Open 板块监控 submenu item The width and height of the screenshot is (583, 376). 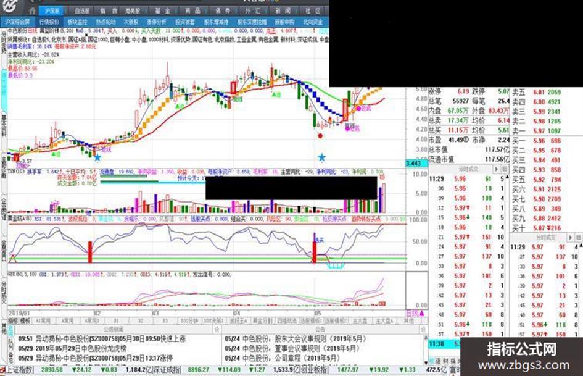click(x=77, y=22)
